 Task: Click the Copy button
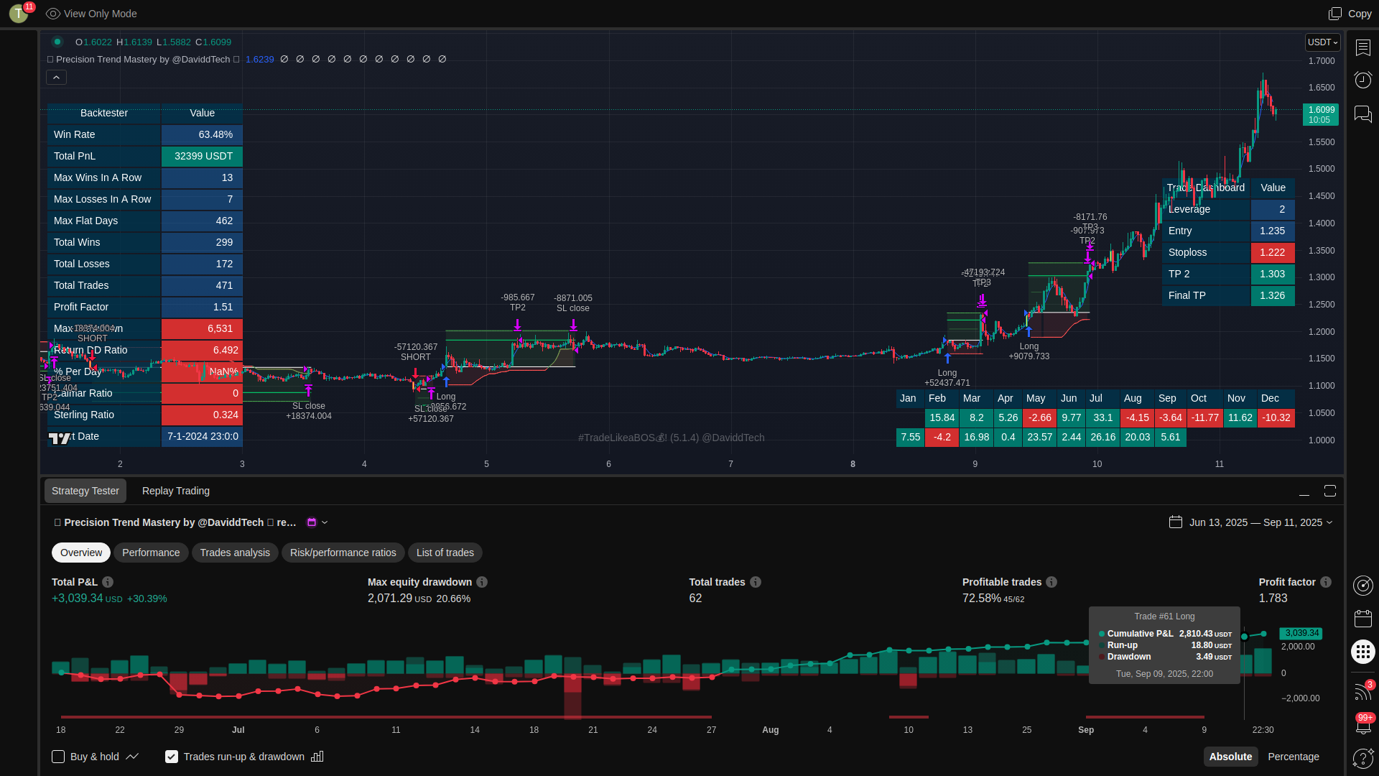pos(1350,14)
